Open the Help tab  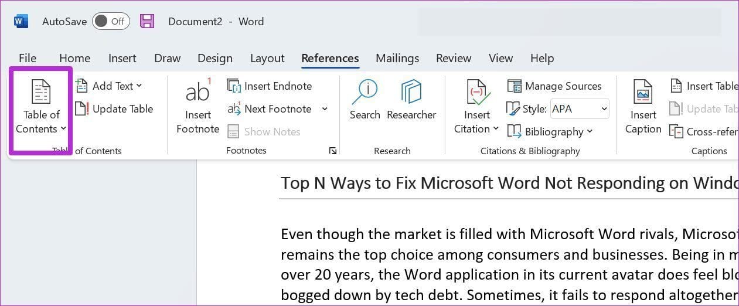coord(542,58)
